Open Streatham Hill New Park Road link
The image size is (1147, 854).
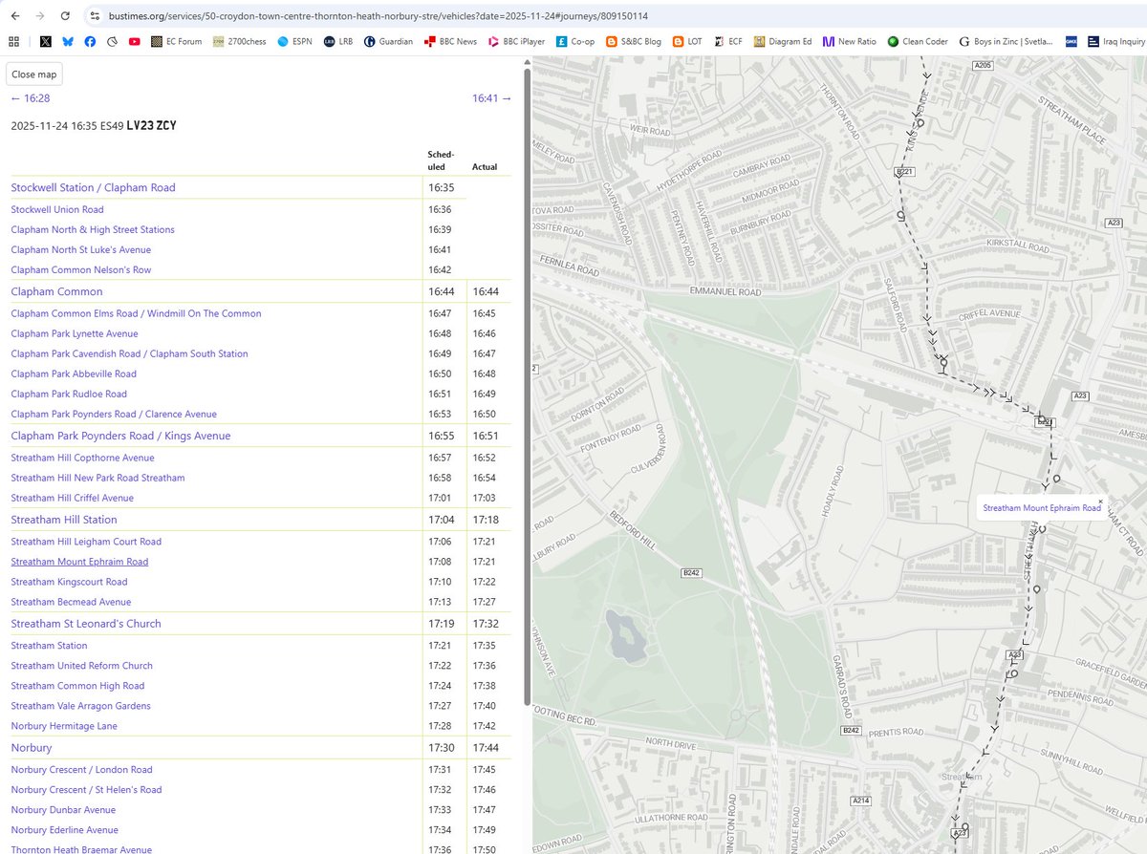click(x=97, y=478)
